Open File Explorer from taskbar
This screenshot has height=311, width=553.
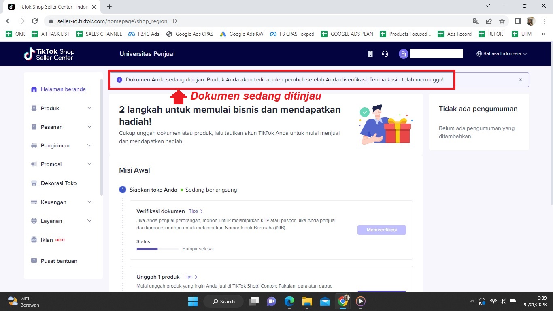point(307,301)
